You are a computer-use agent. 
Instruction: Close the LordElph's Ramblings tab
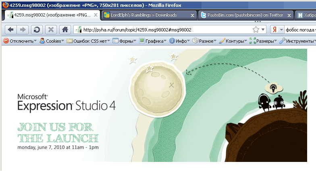(x=192, y=15)
